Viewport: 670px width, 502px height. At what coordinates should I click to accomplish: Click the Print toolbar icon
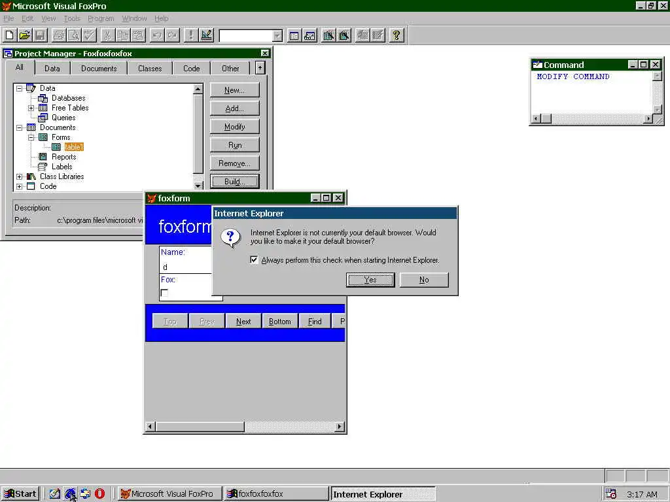point(58,35)
